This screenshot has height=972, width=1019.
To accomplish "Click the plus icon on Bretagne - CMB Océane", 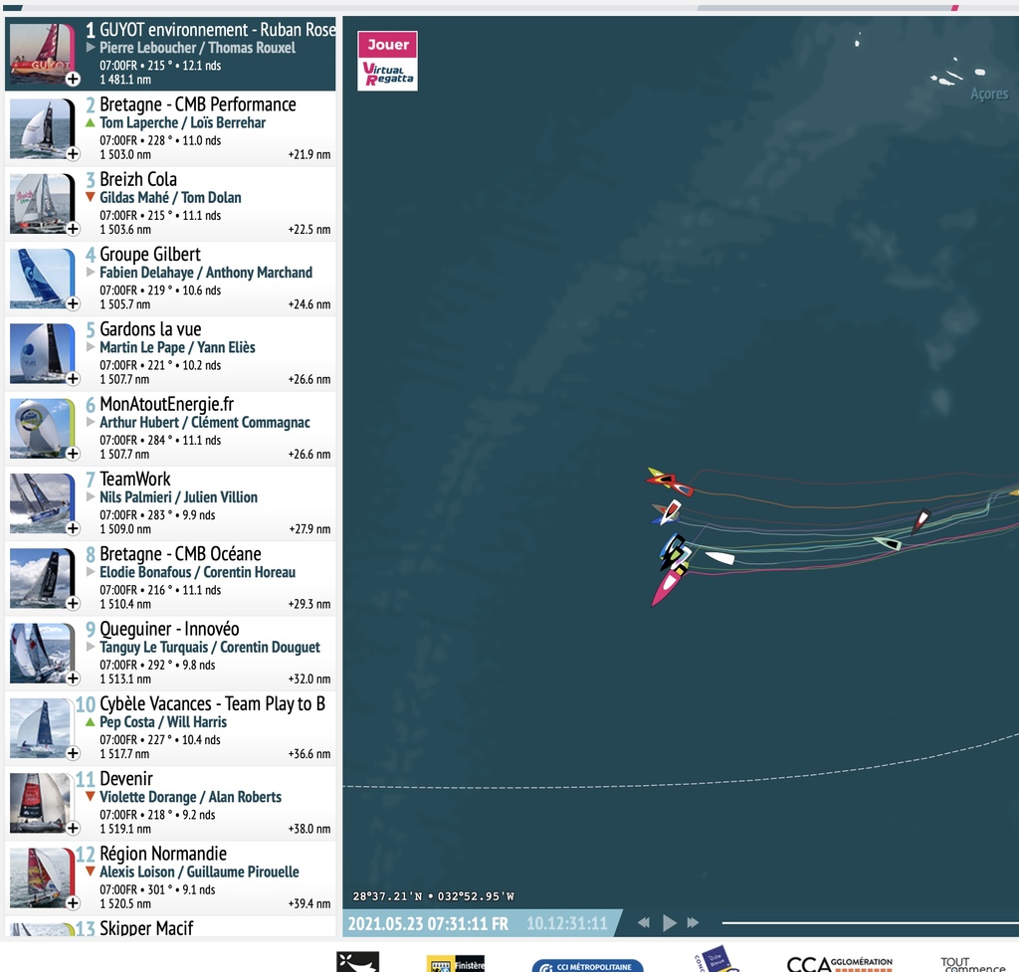I will [x=73, y=603].
